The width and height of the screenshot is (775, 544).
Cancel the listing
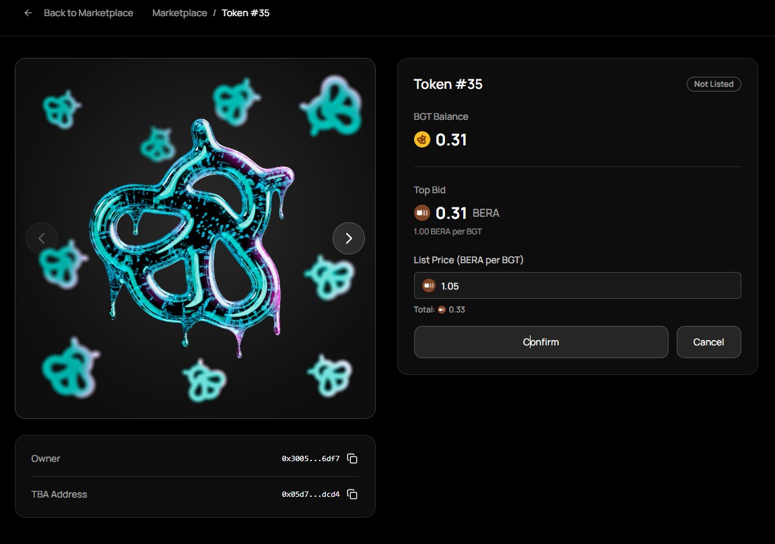[x=708, y=342]
